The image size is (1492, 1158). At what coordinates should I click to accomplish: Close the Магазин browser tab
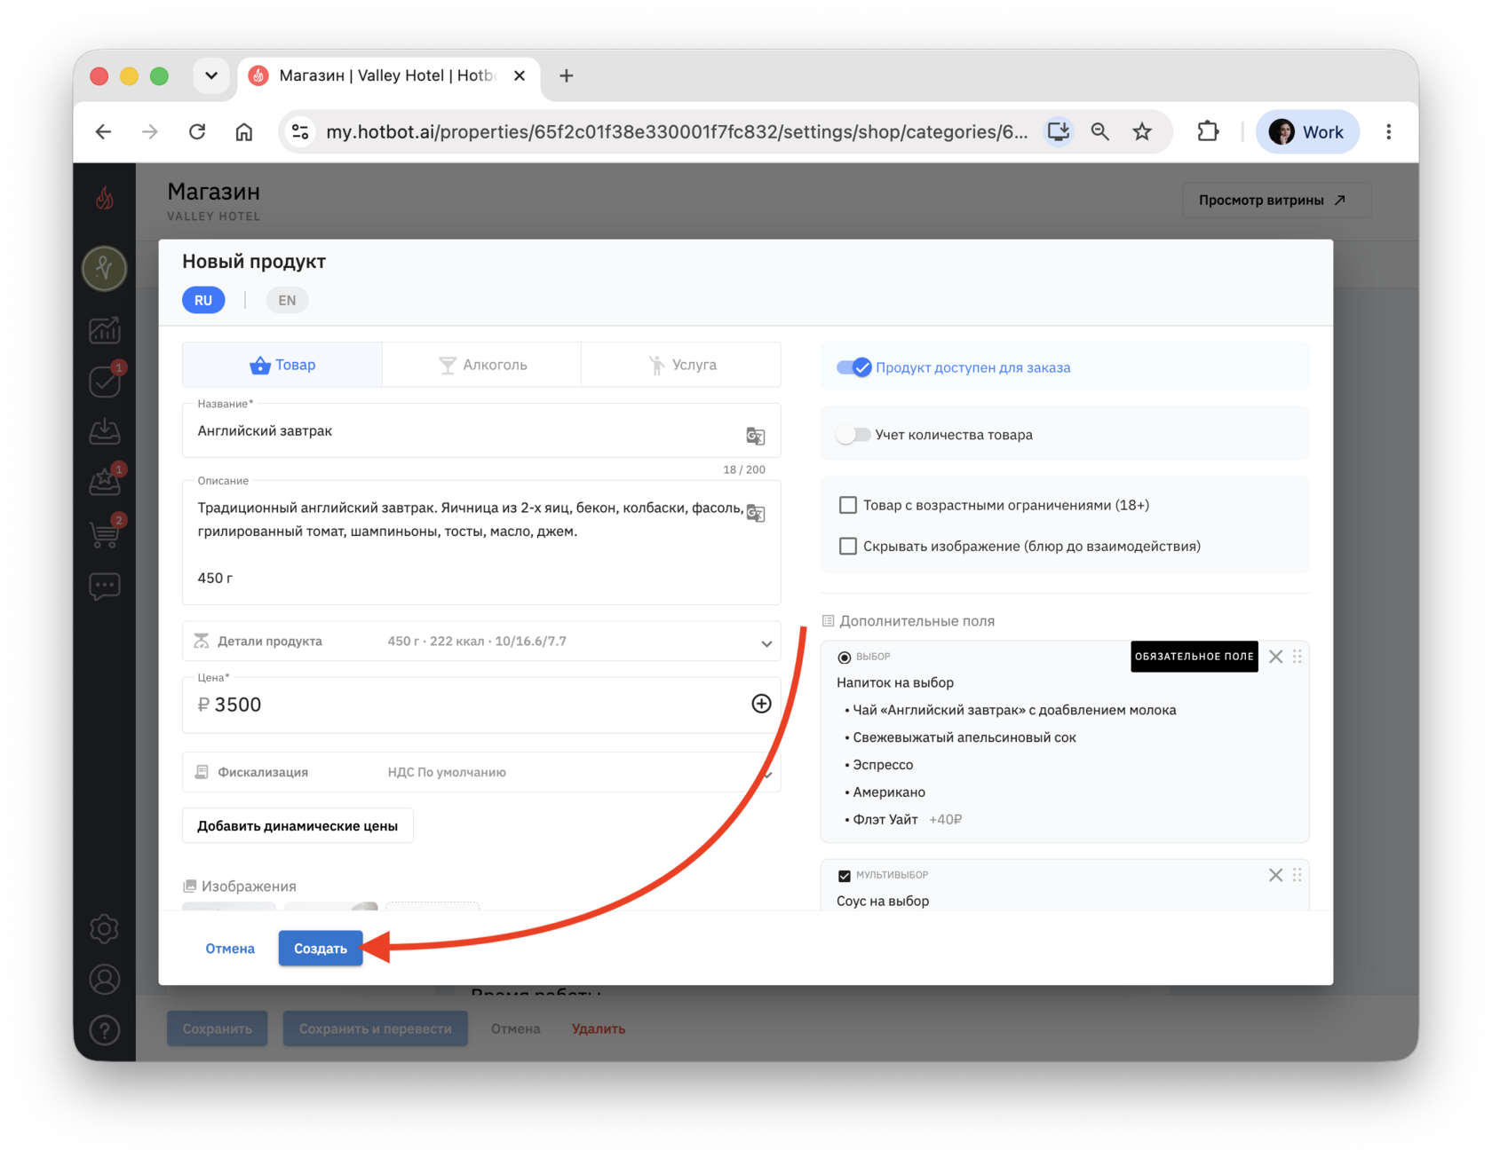[520, 75]
